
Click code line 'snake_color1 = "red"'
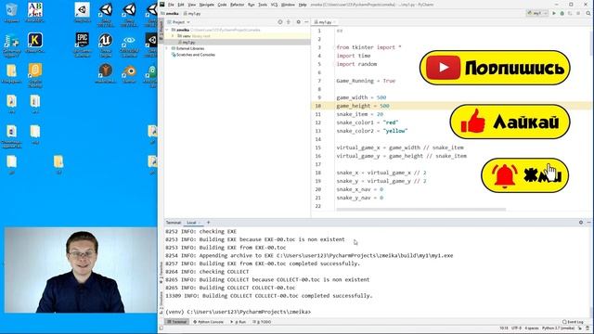click(368, 122)
